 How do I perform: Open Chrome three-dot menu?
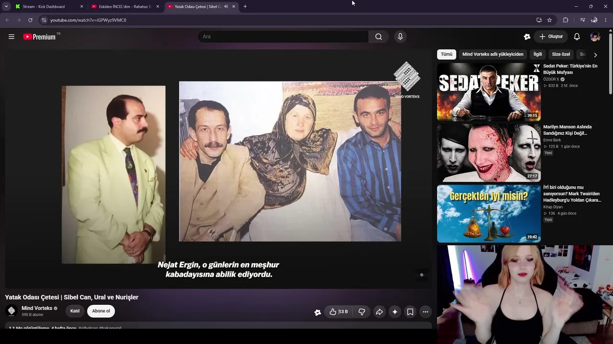(x=606, y=20)
